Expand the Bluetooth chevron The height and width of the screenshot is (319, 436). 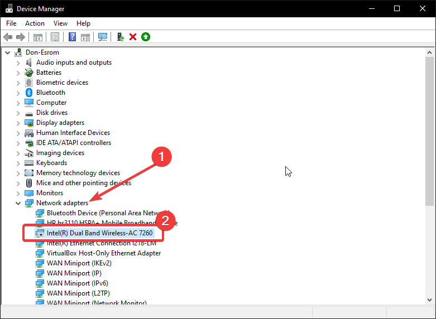(18, 93)
